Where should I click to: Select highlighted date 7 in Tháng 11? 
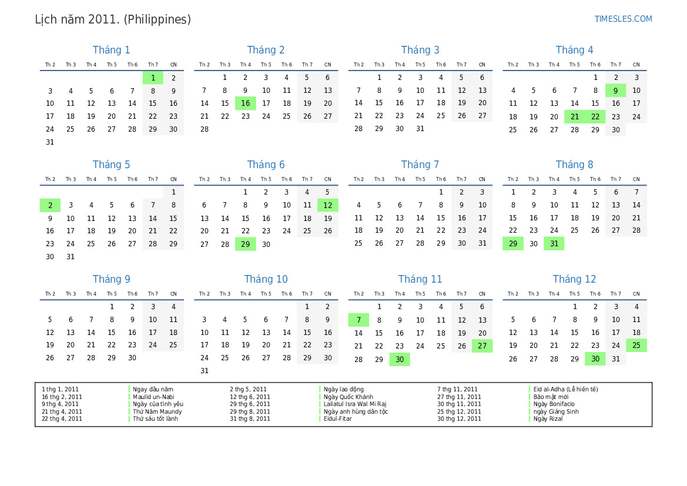(358, 320)
